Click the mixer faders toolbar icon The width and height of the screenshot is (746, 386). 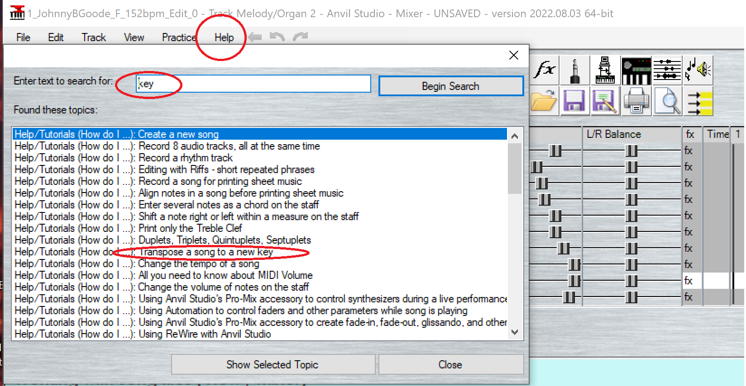(667, 71)
